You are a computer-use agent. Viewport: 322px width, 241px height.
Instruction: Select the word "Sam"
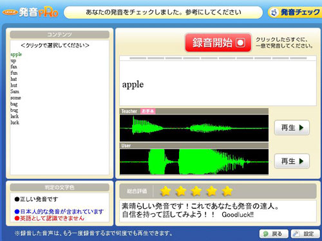click(x=15, y=91)
